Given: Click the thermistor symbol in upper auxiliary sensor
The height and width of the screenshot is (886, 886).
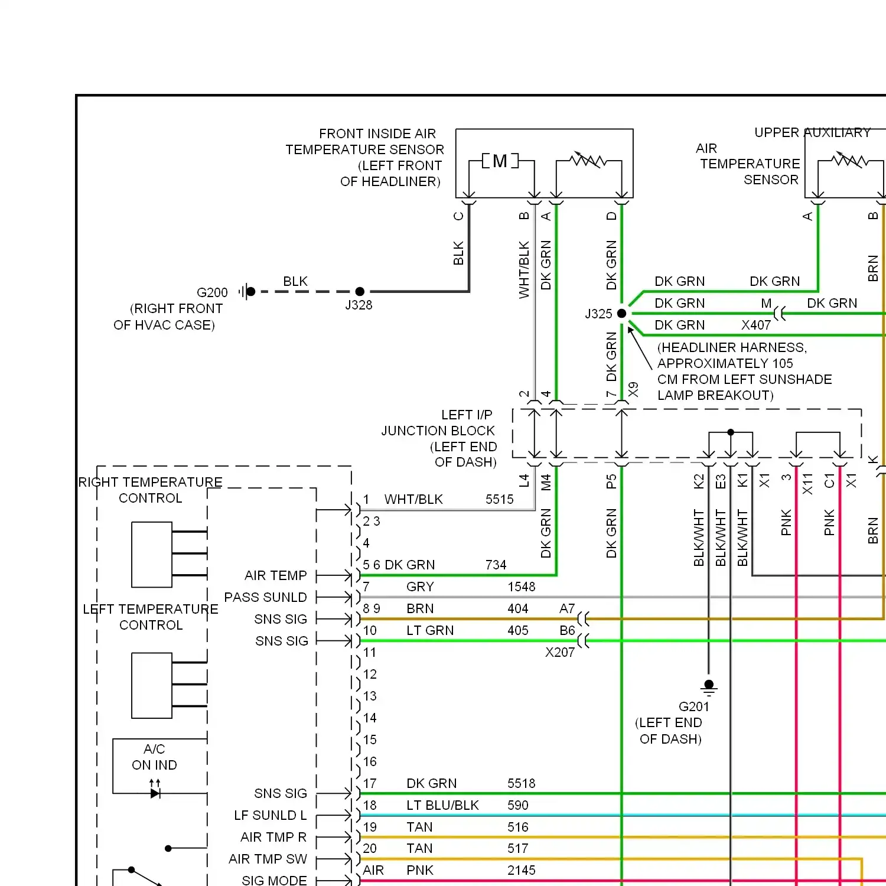Looking at the screenshot, I should click(849, 160).
